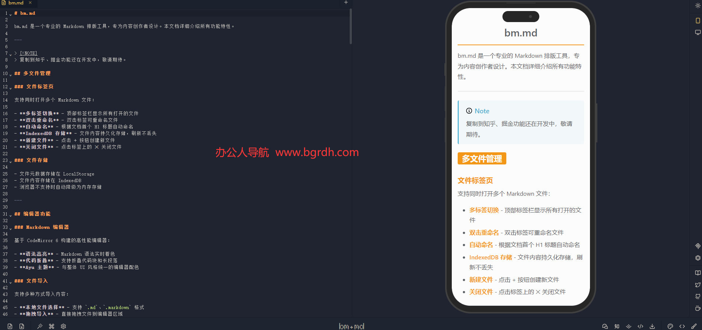Image resolution: width=702 pixels, height=330 pixels.
Task: Click 新建文件 bold text in preview
Action: tap(481, 280)
